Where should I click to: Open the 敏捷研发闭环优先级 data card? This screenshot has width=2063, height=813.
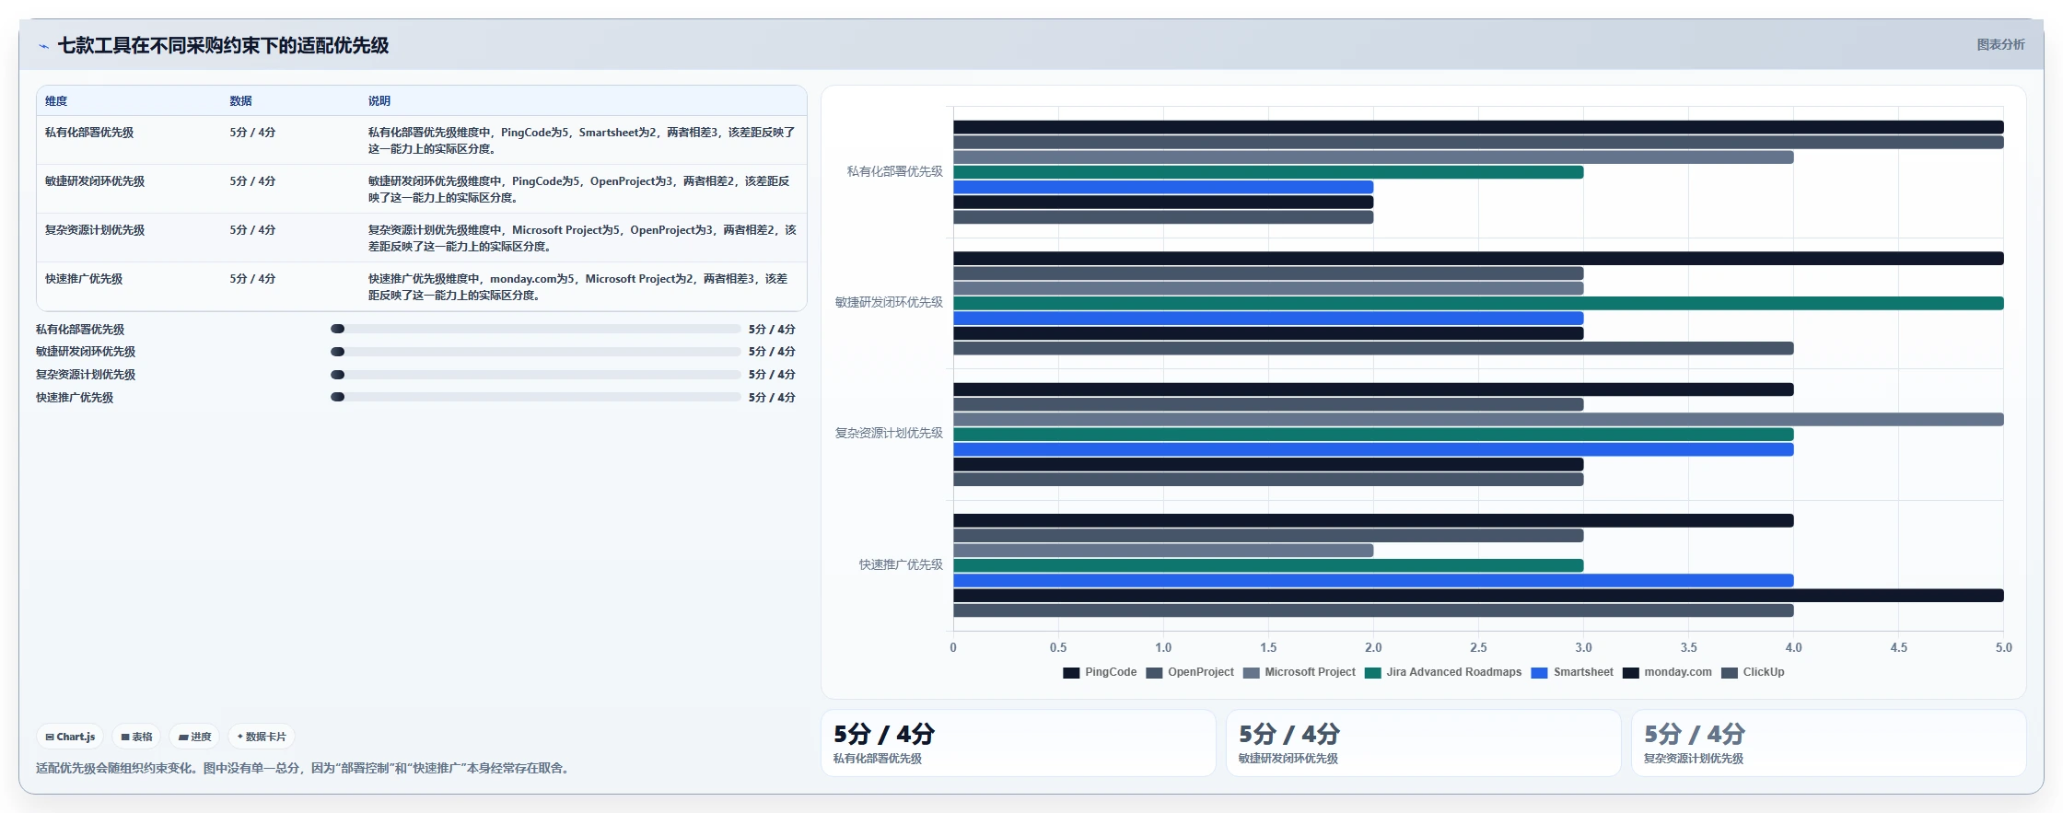[x=1424, y=743]
